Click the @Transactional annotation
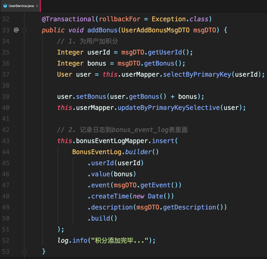The image size is (267, 259). coord(68,19)
